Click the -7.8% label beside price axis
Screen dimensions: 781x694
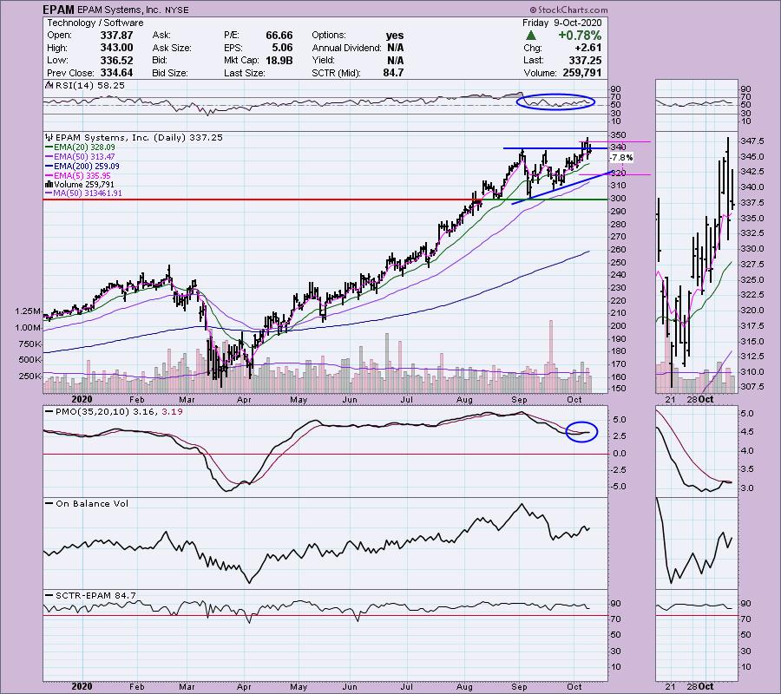click(x=621, y=158)
